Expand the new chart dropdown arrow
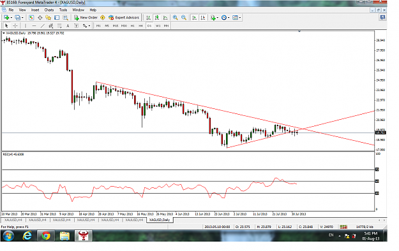Image resolution: width=399 pixels, height=251 pixels. (x=11, y=18)
